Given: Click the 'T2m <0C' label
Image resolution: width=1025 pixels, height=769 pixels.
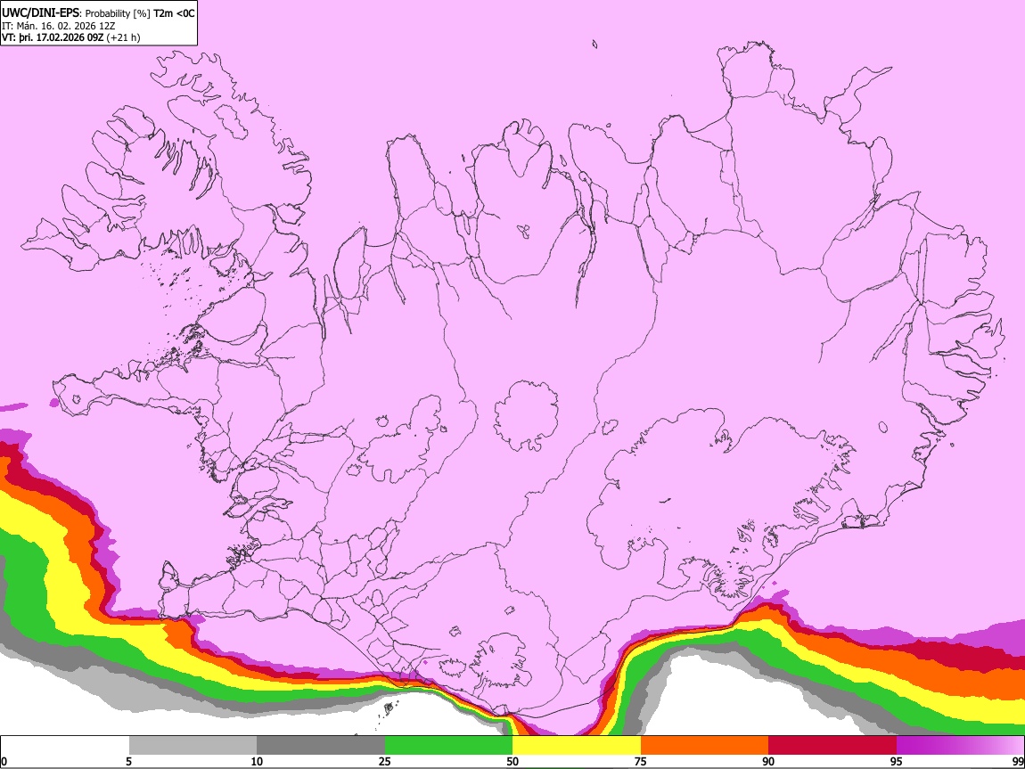Looking at the screenshot, I should (174, 13).
